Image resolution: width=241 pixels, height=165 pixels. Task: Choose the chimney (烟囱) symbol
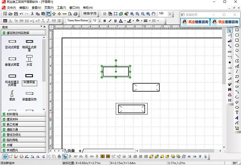click(12, 95)
